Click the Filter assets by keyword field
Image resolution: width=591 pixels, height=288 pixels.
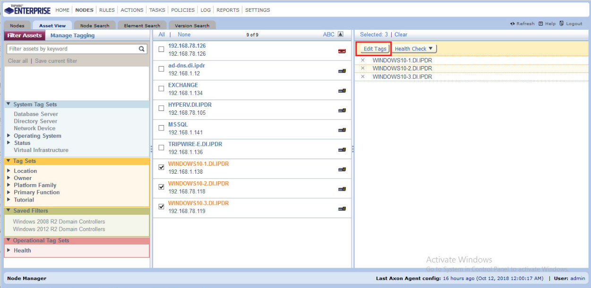click(x=72, y=49)
